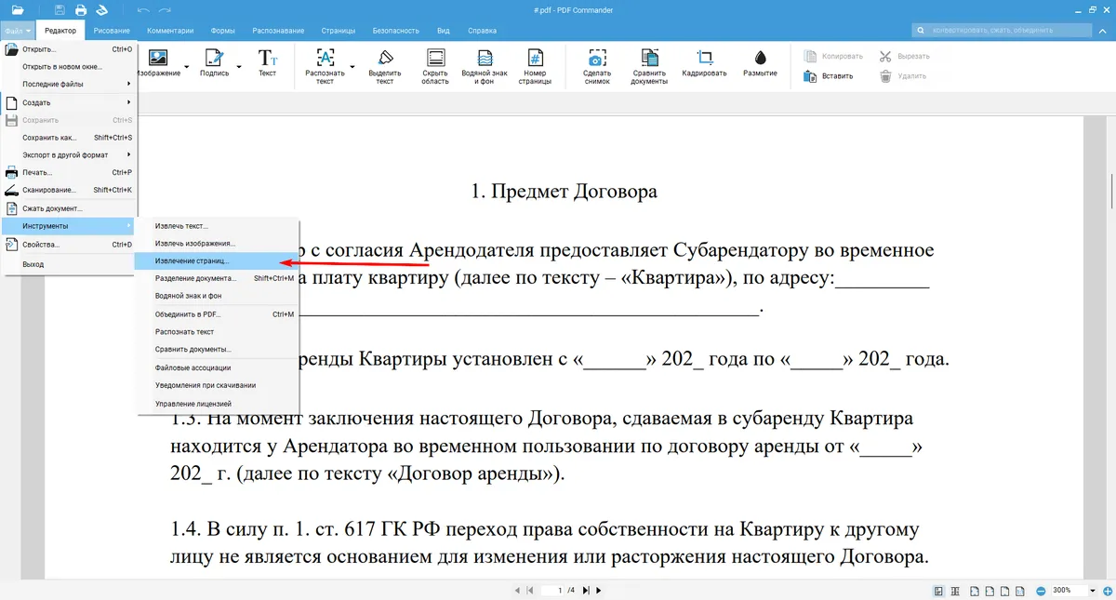
Task: Click Удалить trash button
Action: [x=903, y=76]
